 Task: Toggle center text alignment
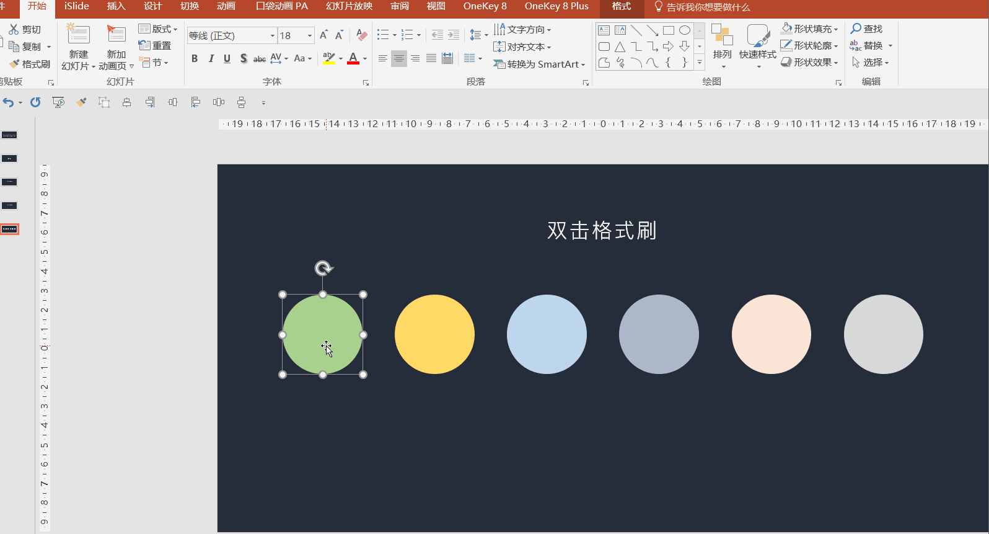[399, 58]
